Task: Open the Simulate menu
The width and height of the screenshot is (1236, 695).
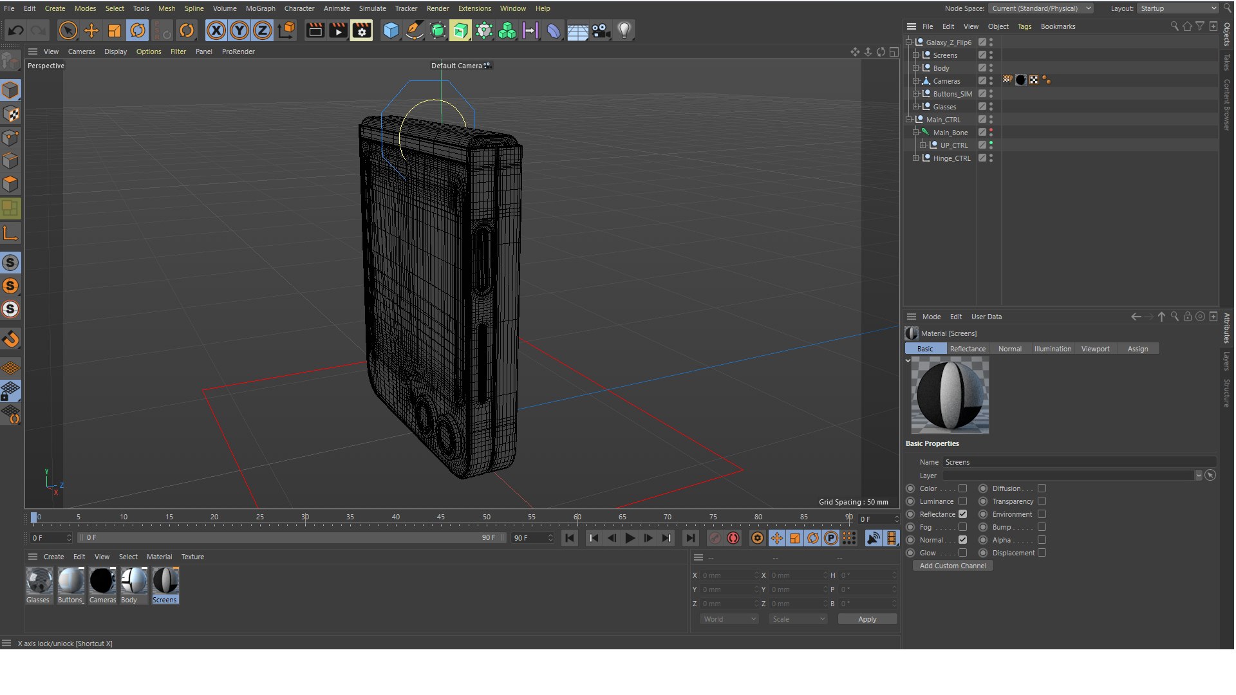Action: (372, 8)
